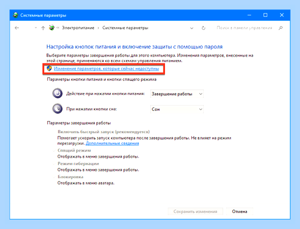
Task: Click label Действие при нажатии кнопки питания
Action: tap(105, 93)
